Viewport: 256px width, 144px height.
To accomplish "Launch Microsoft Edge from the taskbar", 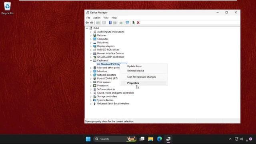I will [x=160, y=139].
